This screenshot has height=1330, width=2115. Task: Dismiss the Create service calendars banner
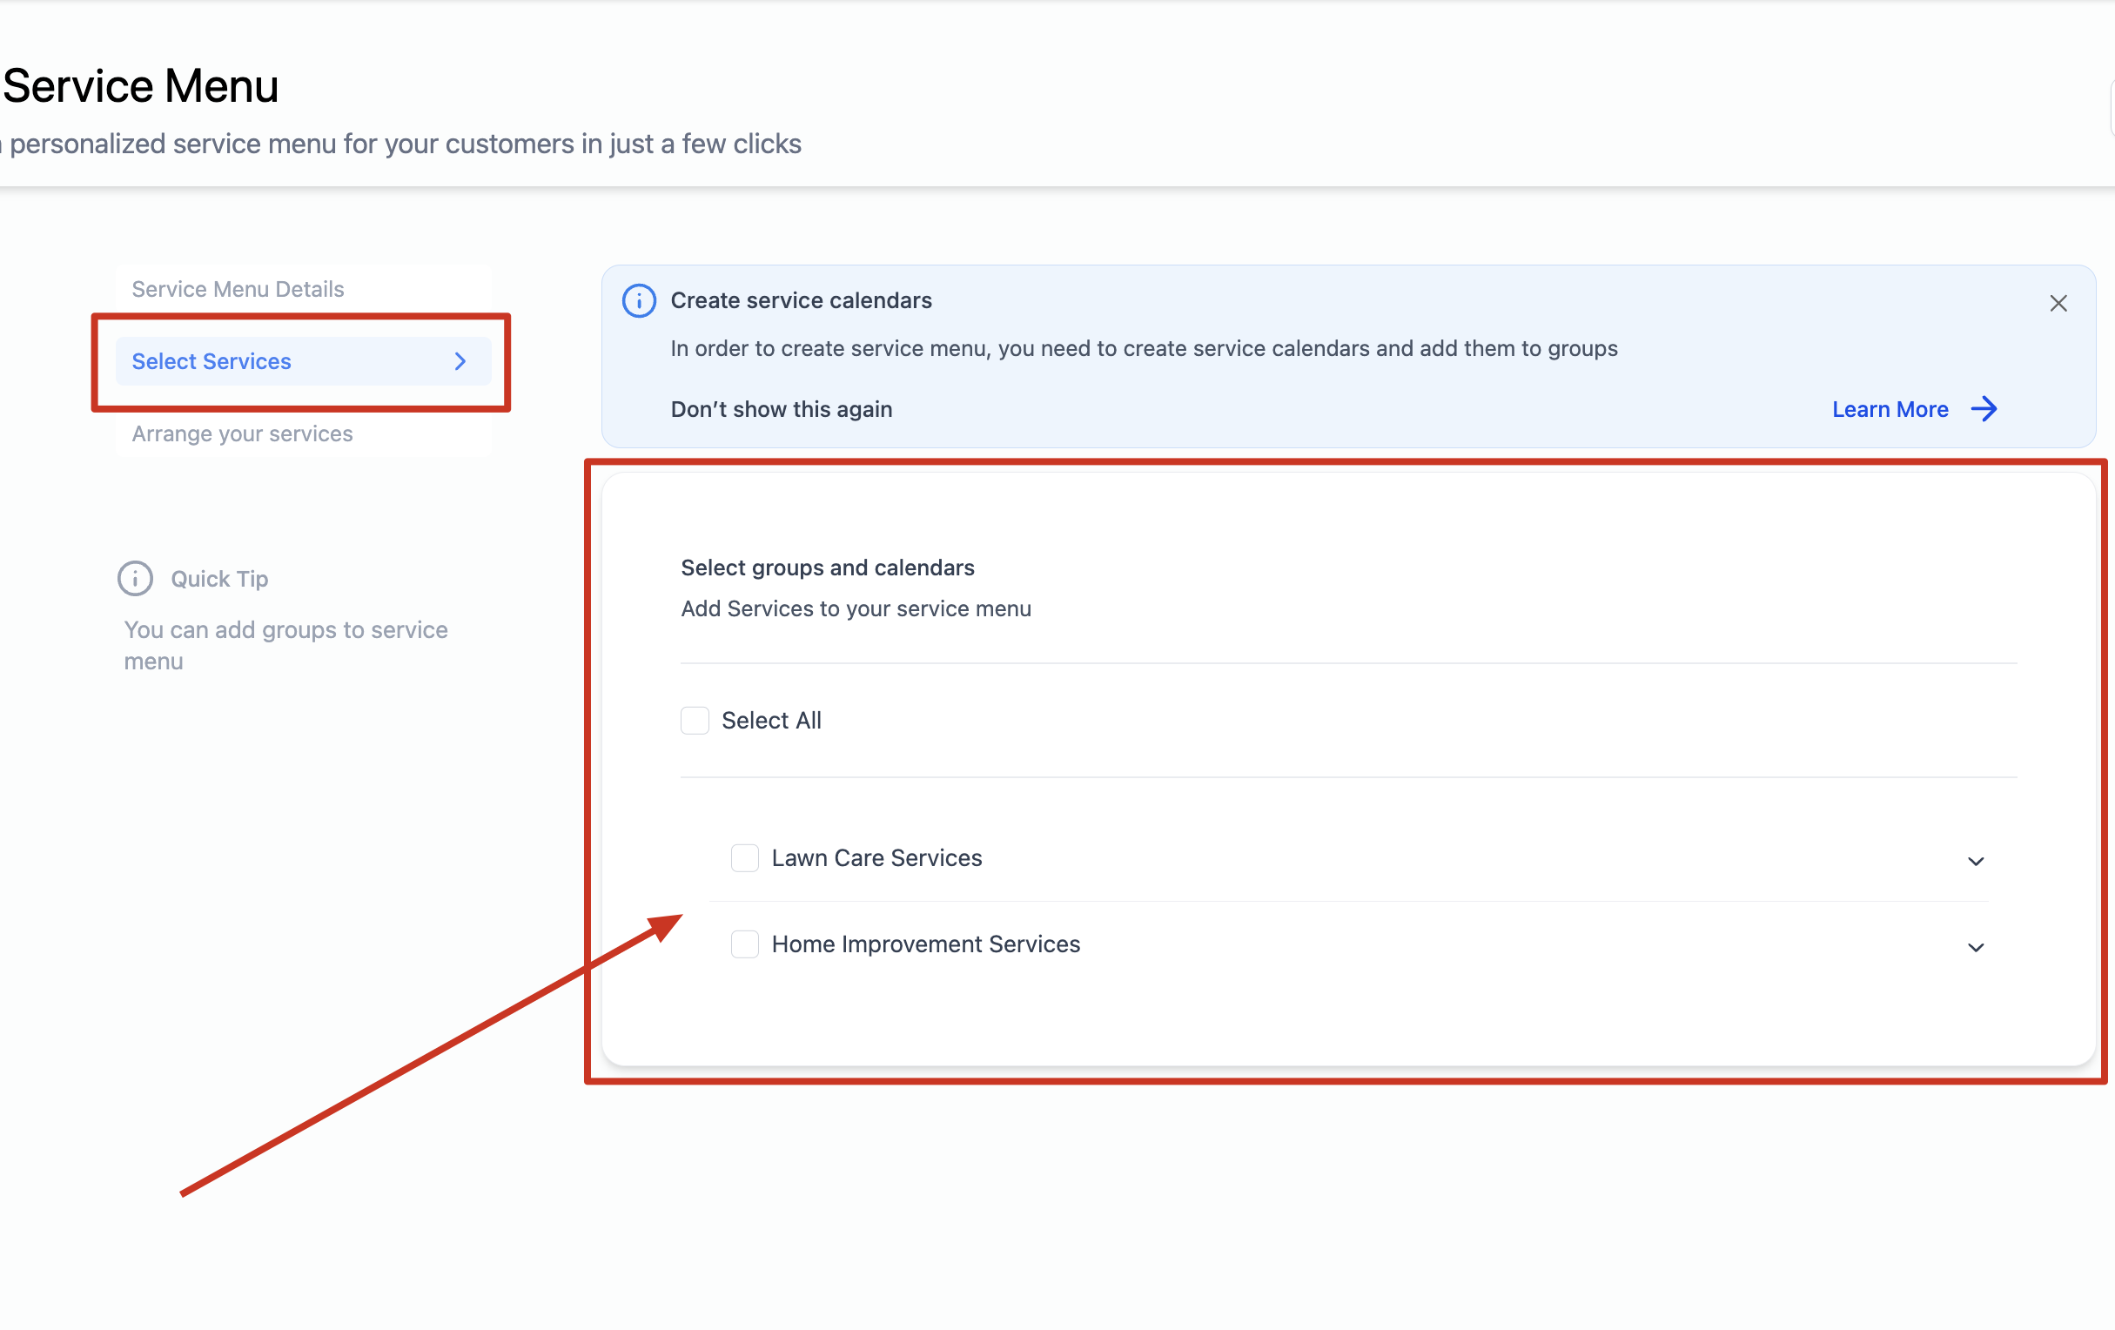point(2058,303)
